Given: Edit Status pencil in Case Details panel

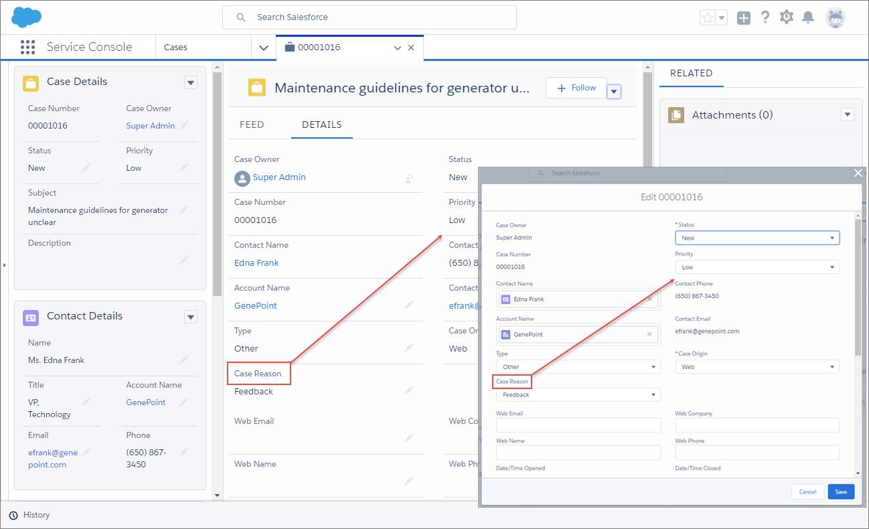Looking at the screenshot, I should point(86,167).
